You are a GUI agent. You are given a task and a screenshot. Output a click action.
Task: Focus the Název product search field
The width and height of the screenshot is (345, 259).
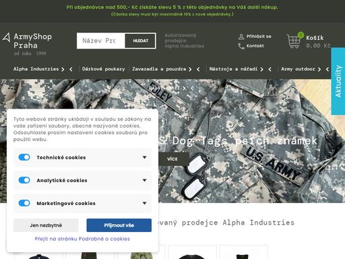click(101, 40)
